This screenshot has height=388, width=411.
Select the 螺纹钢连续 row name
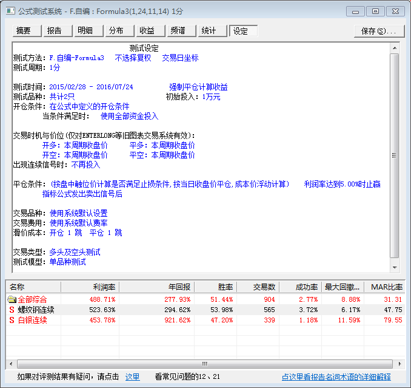point(36,310)
